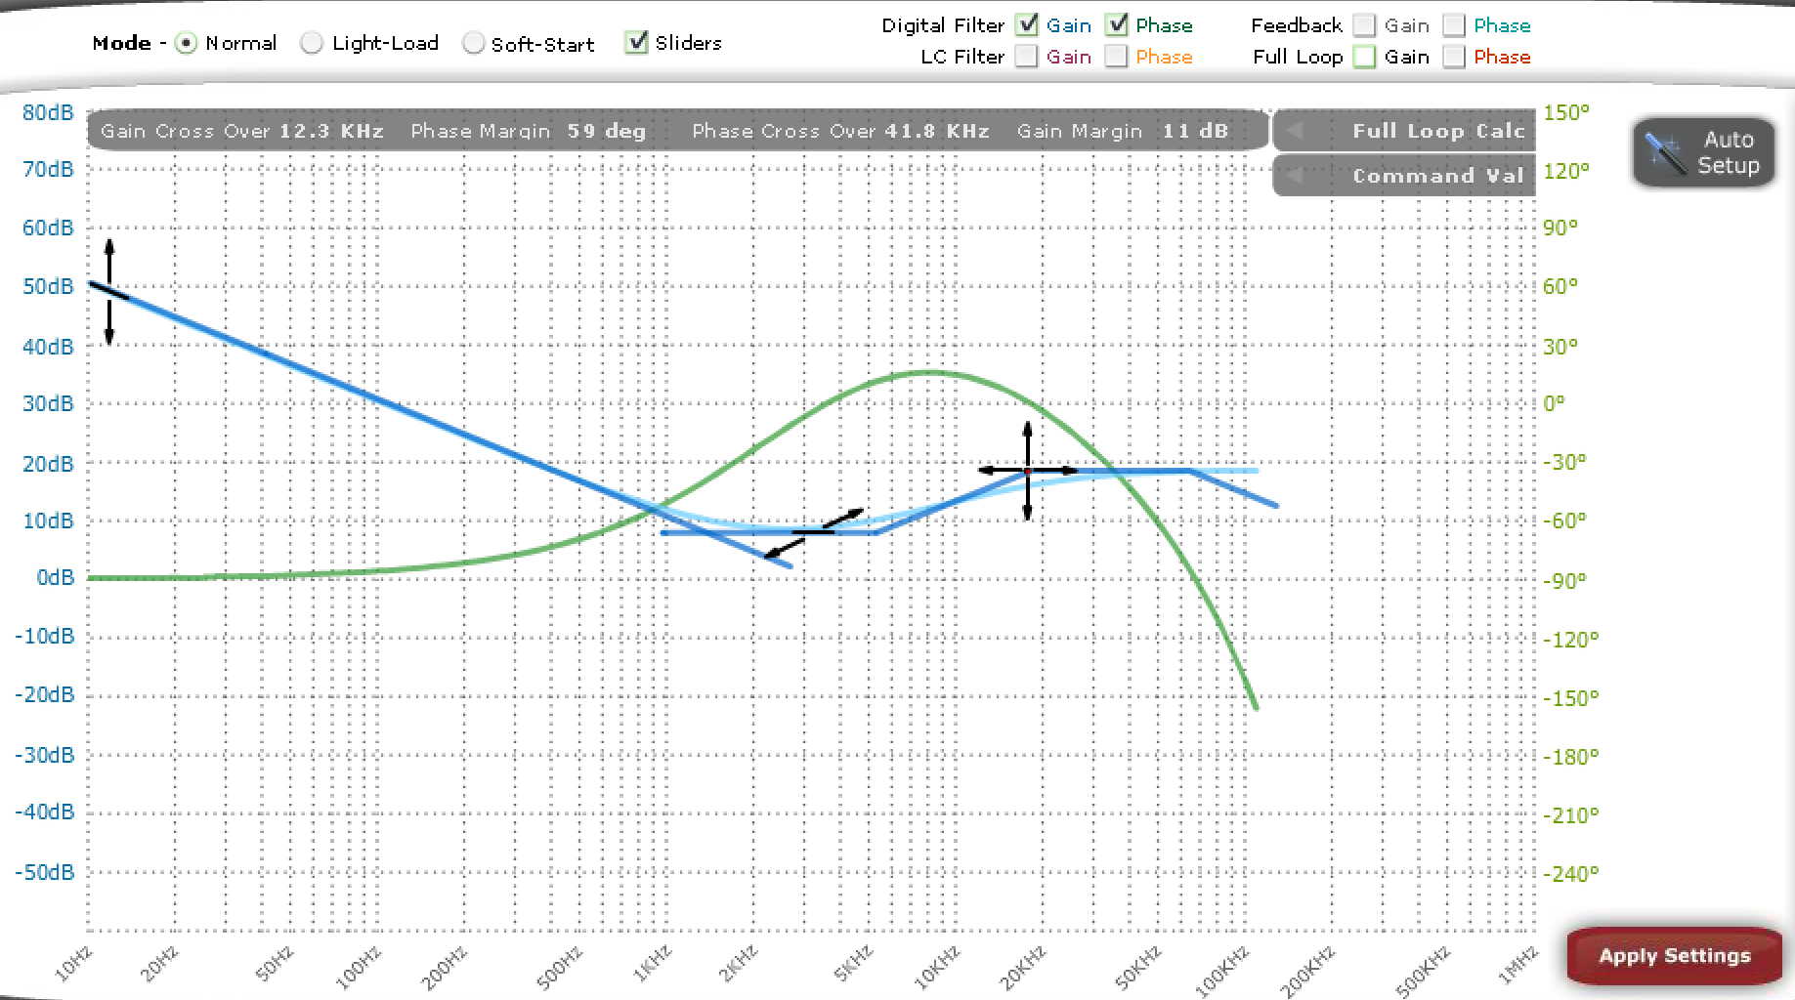Click the Gain Cross Over 12.3 KHz readout

click(241, 131)
